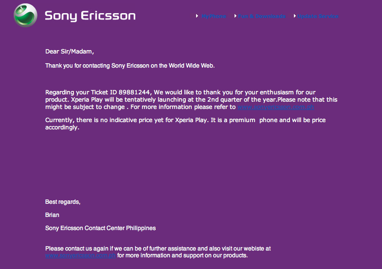Click the arrow icon beside Fun & Downloads

pos(236,16)
